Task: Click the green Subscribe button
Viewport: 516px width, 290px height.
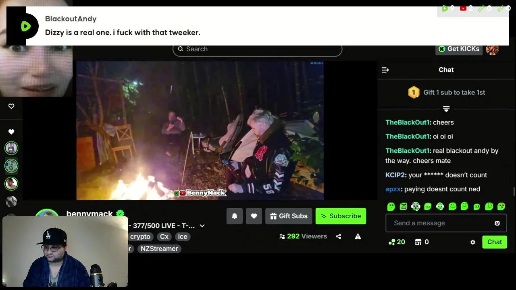Action: pos(341,216)
